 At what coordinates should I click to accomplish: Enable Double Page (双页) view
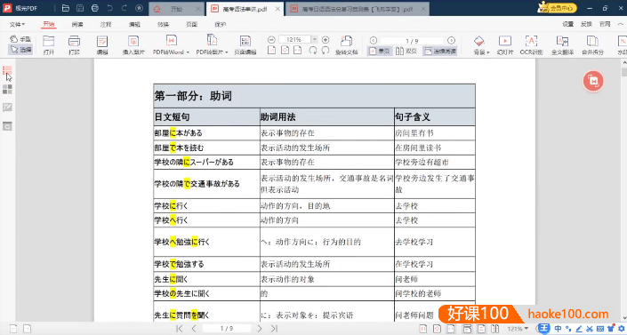pyautogui.click(x=406, y=52)
